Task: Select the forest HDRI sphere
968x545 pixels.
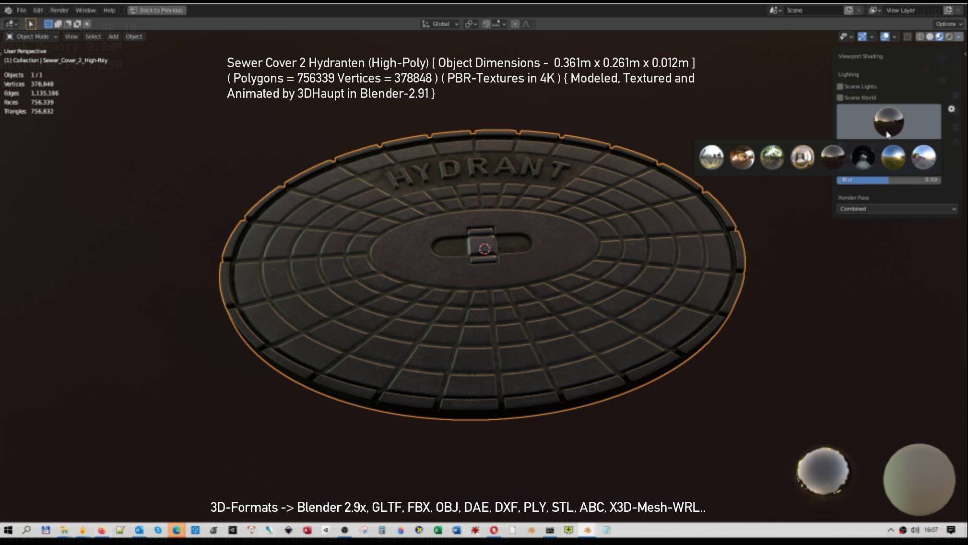Action: (772, 157)
